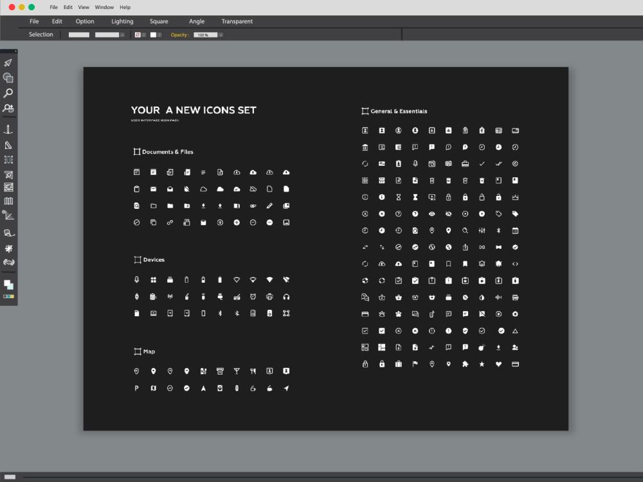This screenshot has height=482, width=643.
Task: Click the Selection label in options bar
Action: click(41, 35)
